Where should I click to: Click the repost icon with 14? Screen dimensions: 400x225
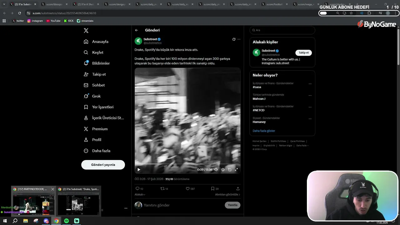162,189
